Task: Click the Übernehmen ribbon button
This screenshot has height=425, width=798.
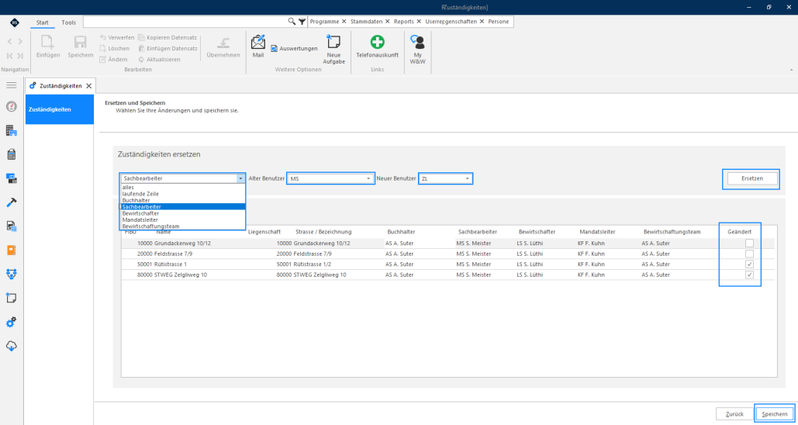Action: [x=223, y=47]
